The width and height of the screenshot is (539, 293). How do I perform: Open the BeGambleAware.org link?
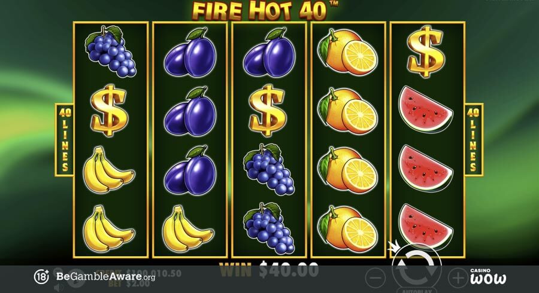click(105, 276)
